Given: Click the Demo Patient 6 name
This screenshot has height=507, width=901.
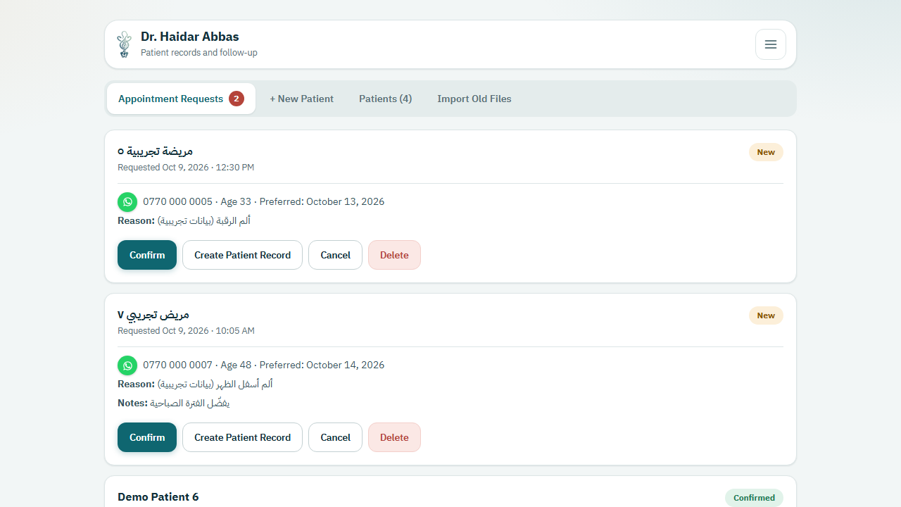Looking at the screenshot, I should click(158, 497).
